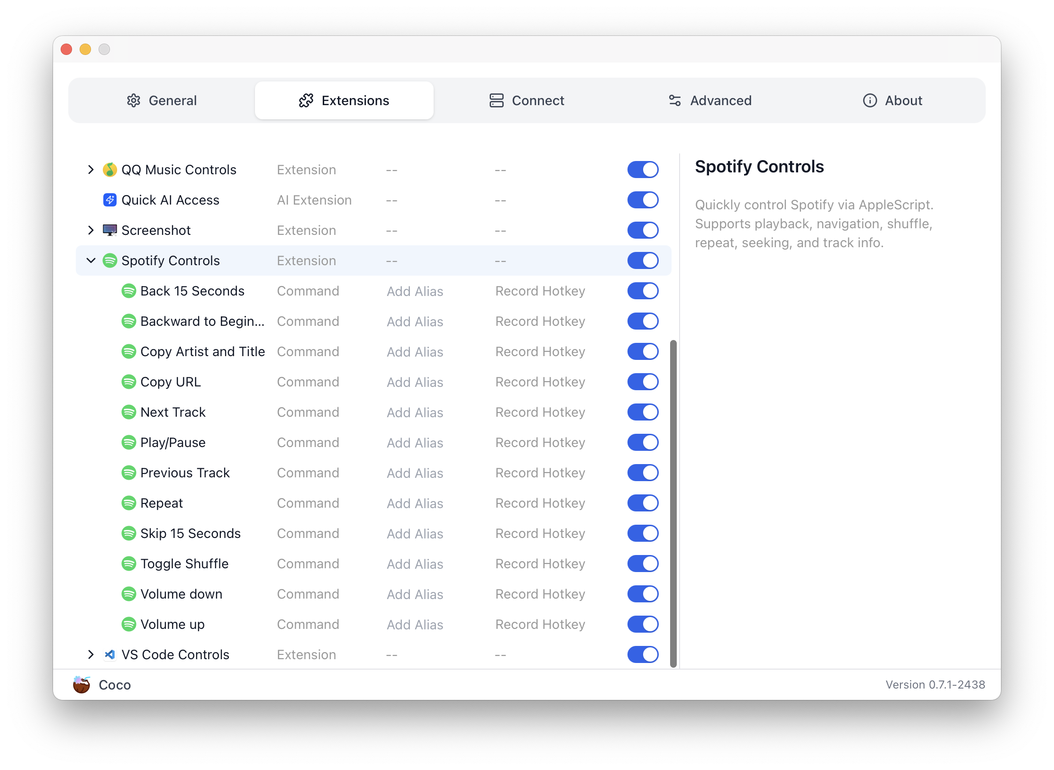The width and height of the screenshot is (1054, 770).
Task: Select the Extensions tab
Action: pyautogui.click(x=344, y=100)
